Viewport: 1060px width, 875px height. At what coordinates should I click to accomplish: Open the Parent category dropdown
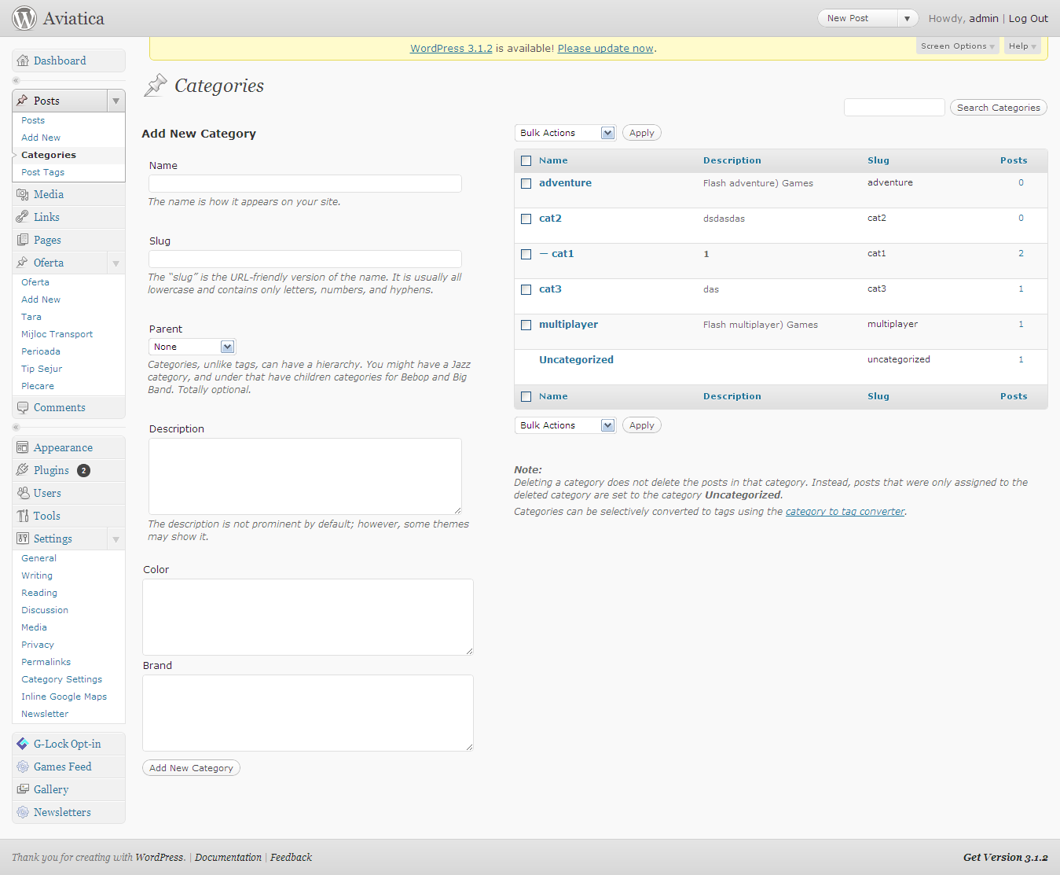[x=193, y=347]
